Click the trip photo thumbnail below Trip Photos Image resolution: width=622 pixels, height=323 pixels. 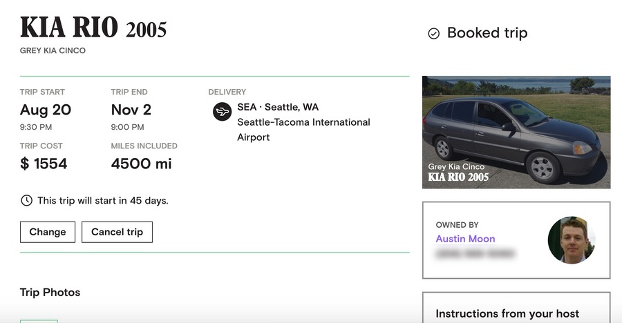coord(39,321)
